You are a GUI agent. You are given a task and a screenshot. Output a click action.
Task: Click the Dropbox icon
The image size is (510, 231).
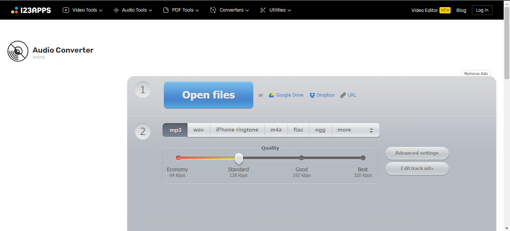[312, 95]
